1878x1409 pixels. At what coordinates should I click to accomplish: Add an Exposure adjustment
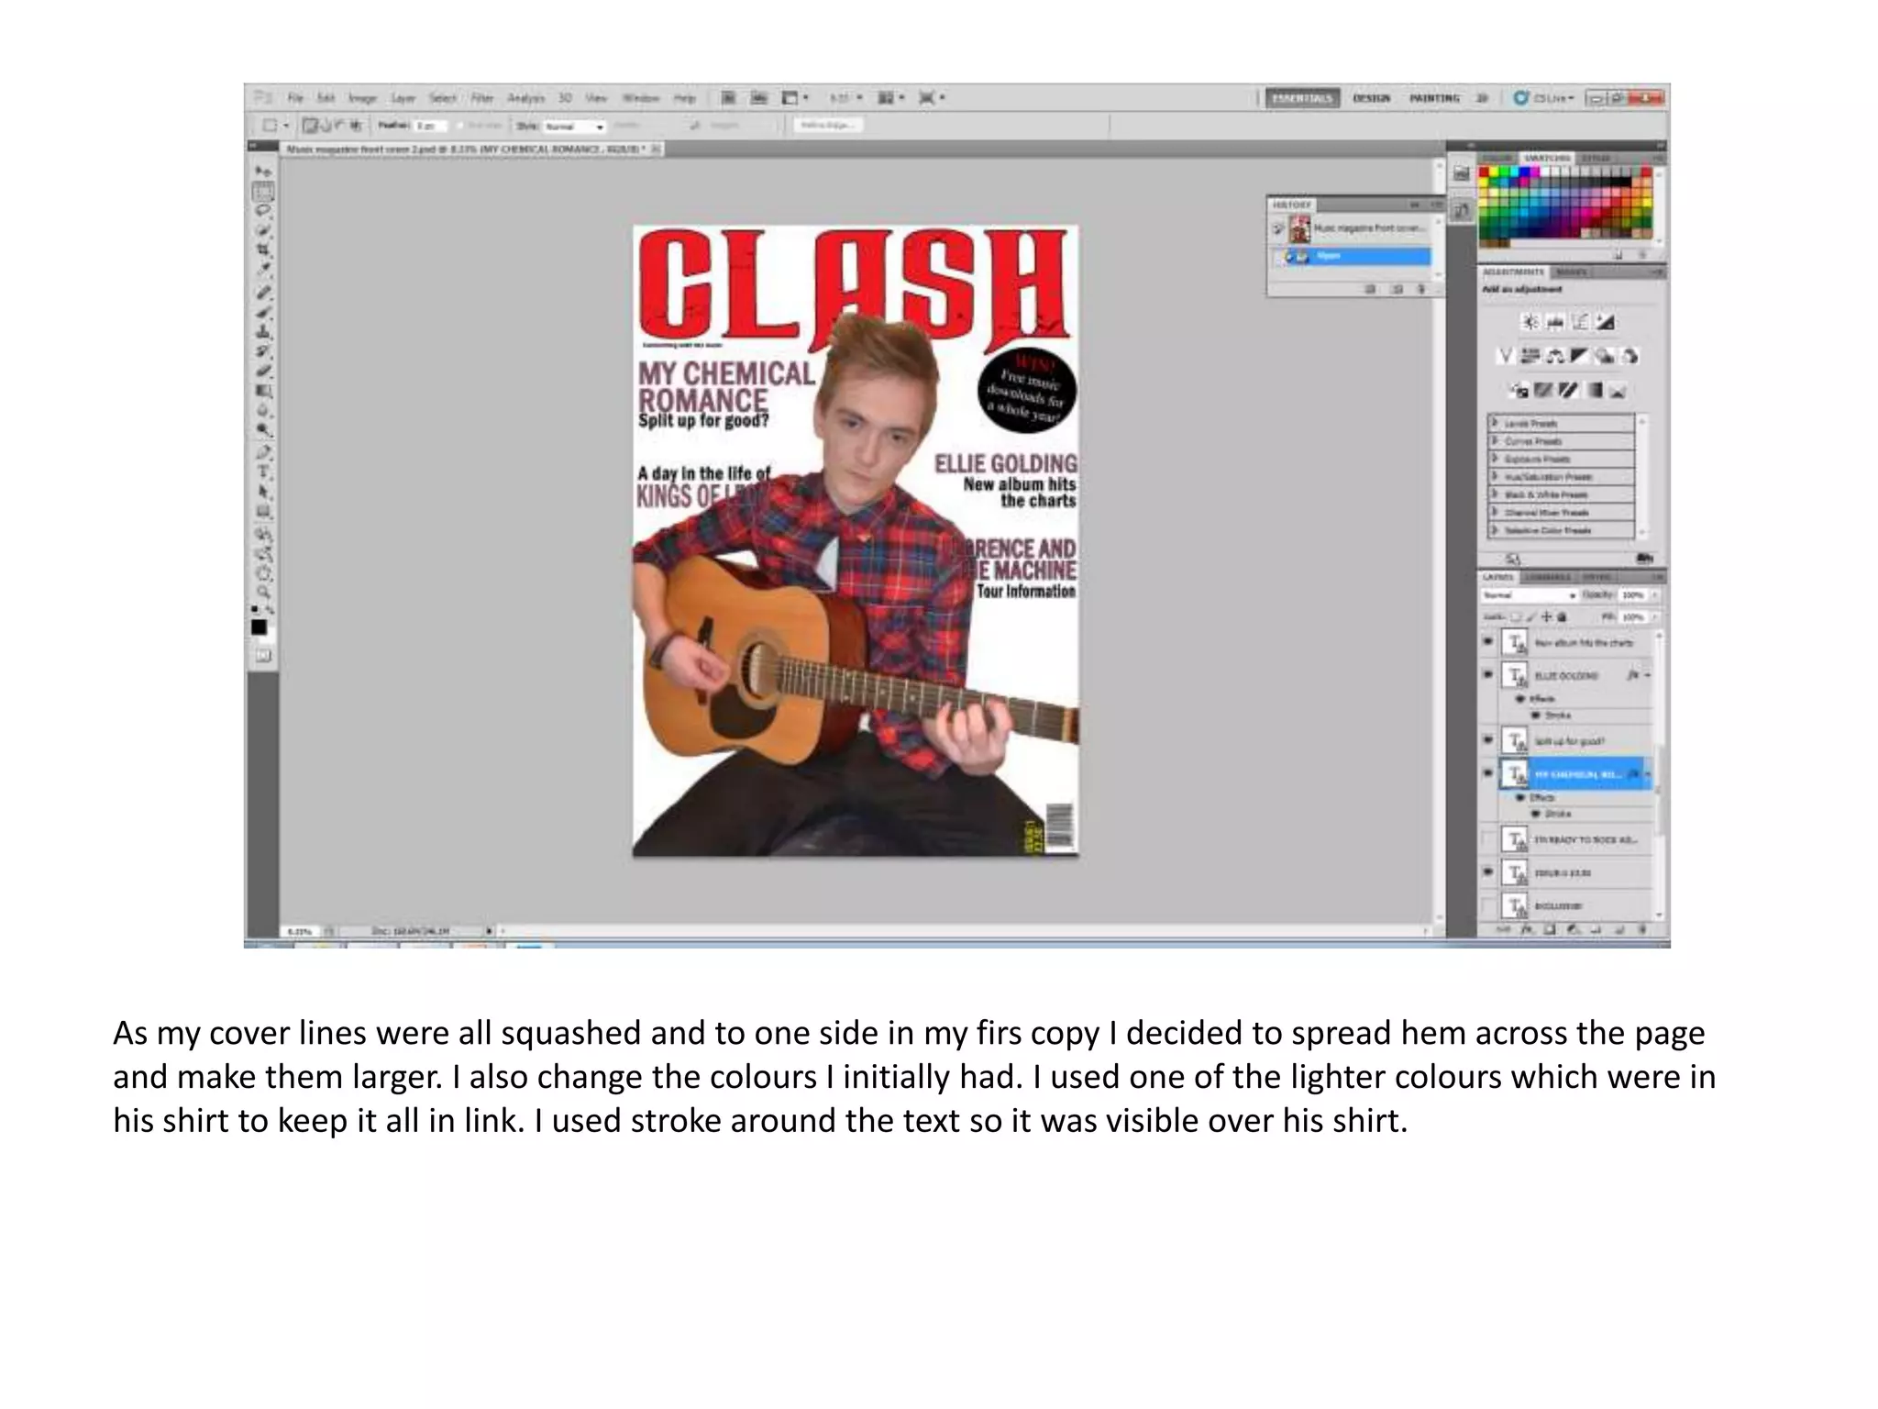tap(1605, 322)
